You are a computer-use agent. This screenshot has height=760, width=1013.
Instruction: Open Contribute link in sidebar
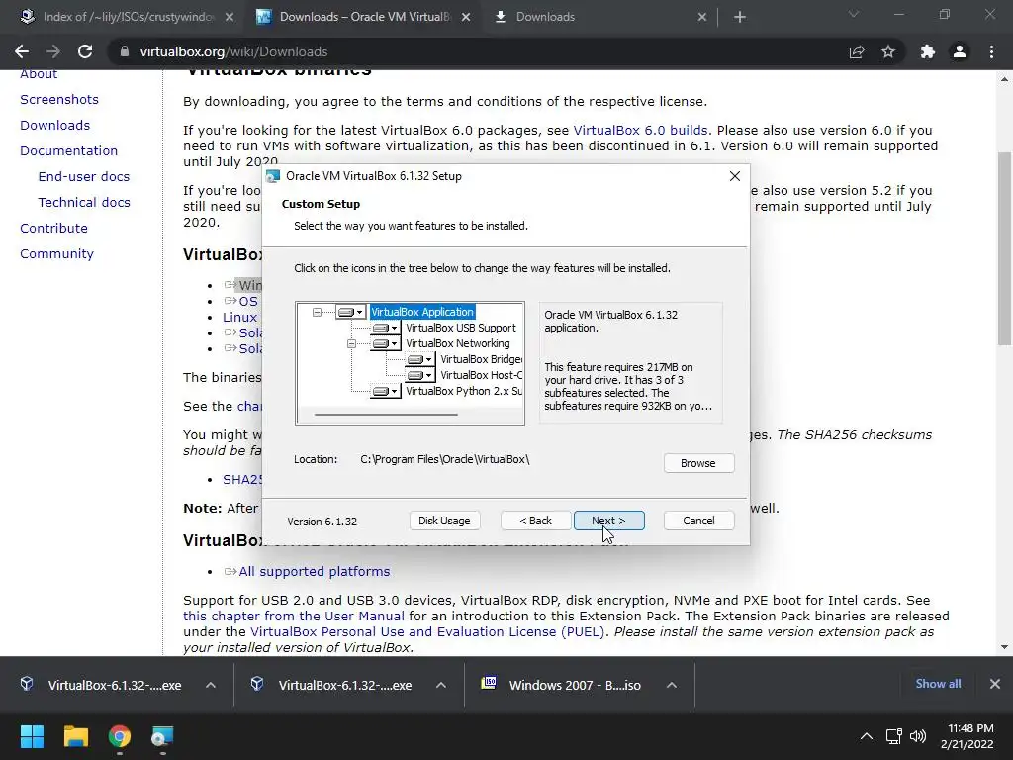click(x=53, y=229)
